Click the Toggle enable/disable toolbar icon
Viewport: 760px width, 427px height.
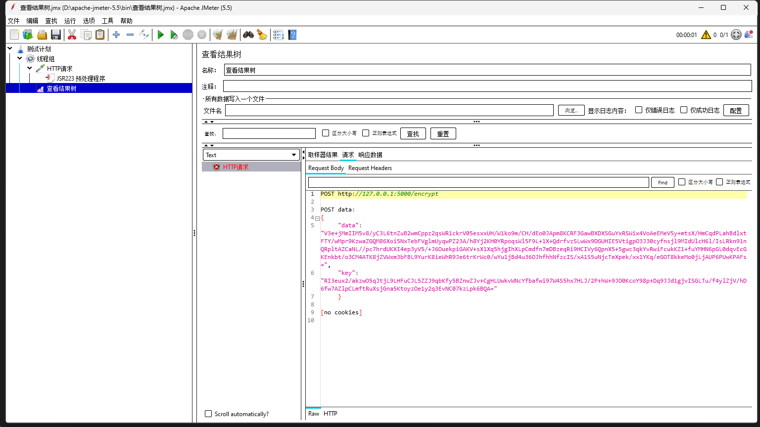[x=144, y=35]
